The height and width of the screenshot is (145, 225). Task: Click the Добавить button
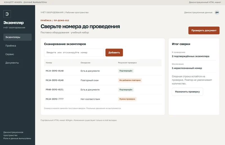pos(114,53)
